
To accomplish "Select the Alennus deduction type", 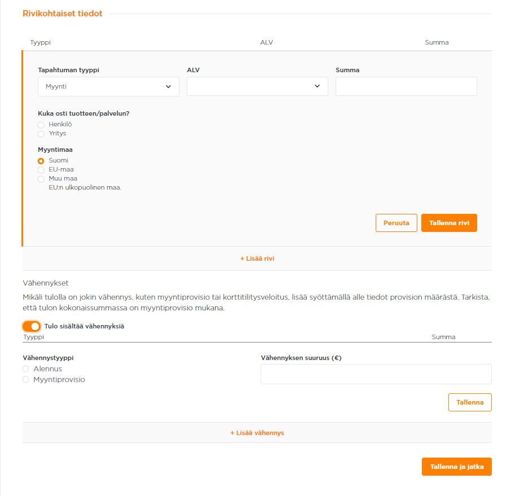I will (x=26, y=369).
